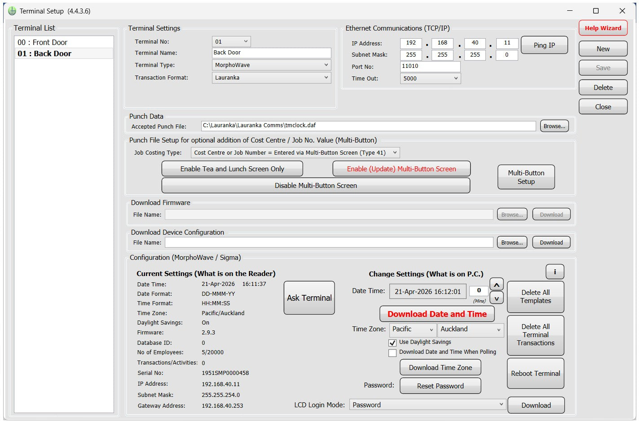
Task: Click IP Address third octet field 40
Action: tap(475, 43)
